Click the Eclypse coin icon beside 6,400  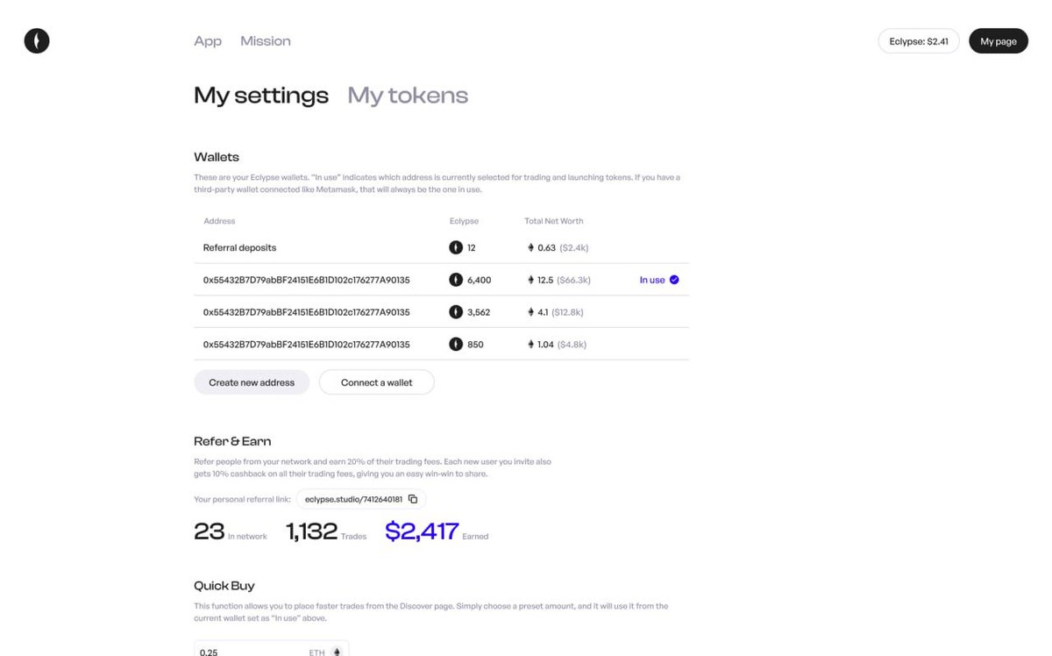[455, 279]
